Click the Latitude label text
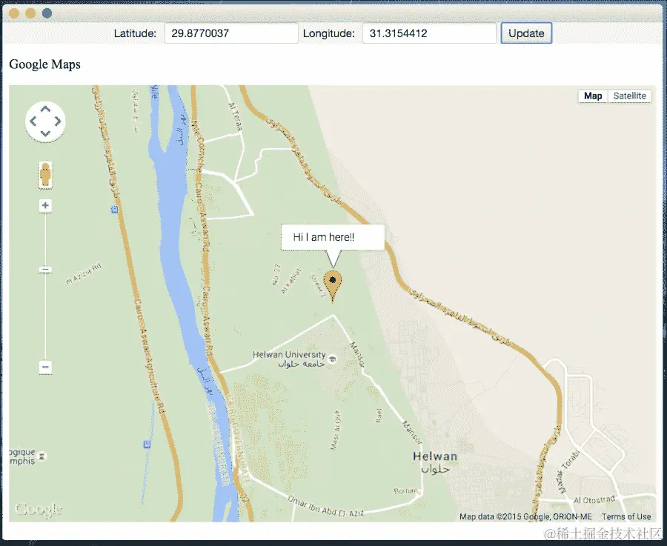This screenshot has height=546, width=667. tap(135, 33)
